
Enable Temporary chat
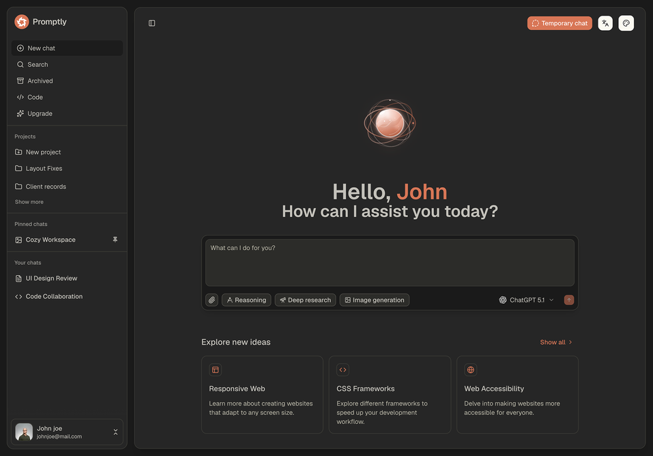click(560, 23)
